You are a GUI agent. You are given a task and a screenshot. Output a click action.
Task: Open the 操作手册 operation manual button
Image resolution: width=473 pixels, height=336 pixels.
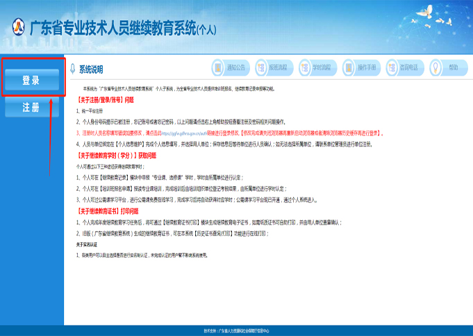(x=361, y=67)
